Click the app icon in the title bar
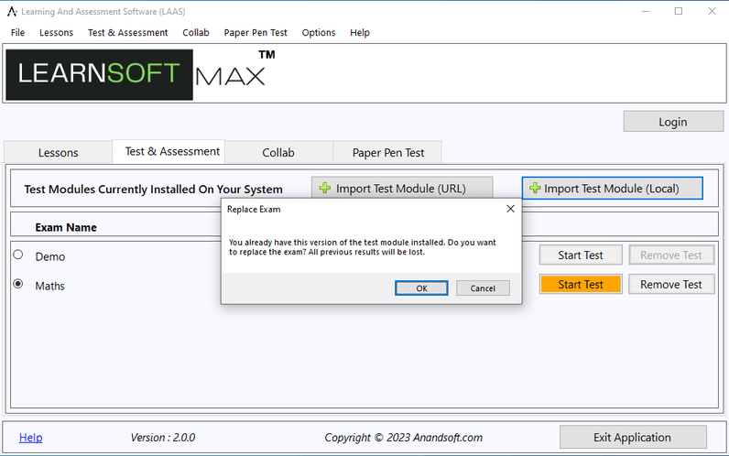 click(x=12, y=11)
